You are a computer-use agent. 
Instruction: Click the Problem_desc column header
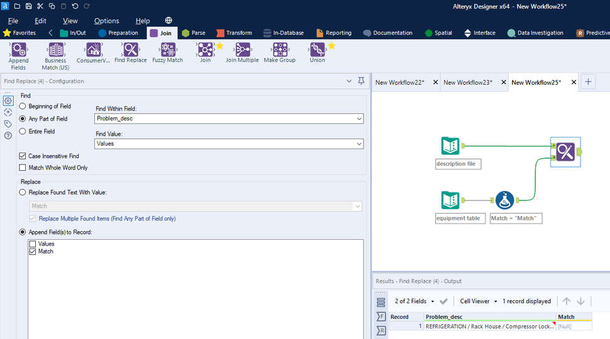[x=490, y=317]
